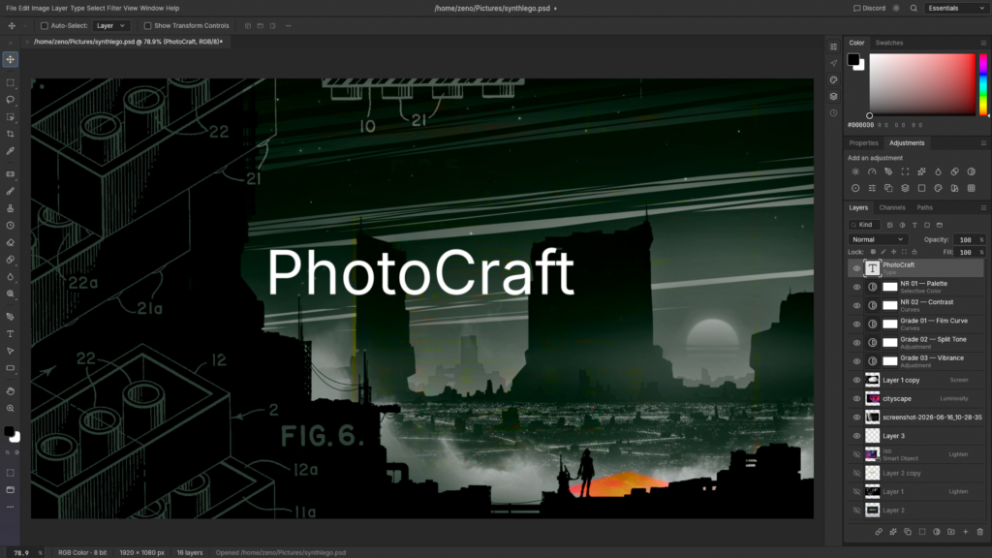Select the Rectangle shape tool
The height and width of the screenshot is (558, 992).
[x=10, y=367]
